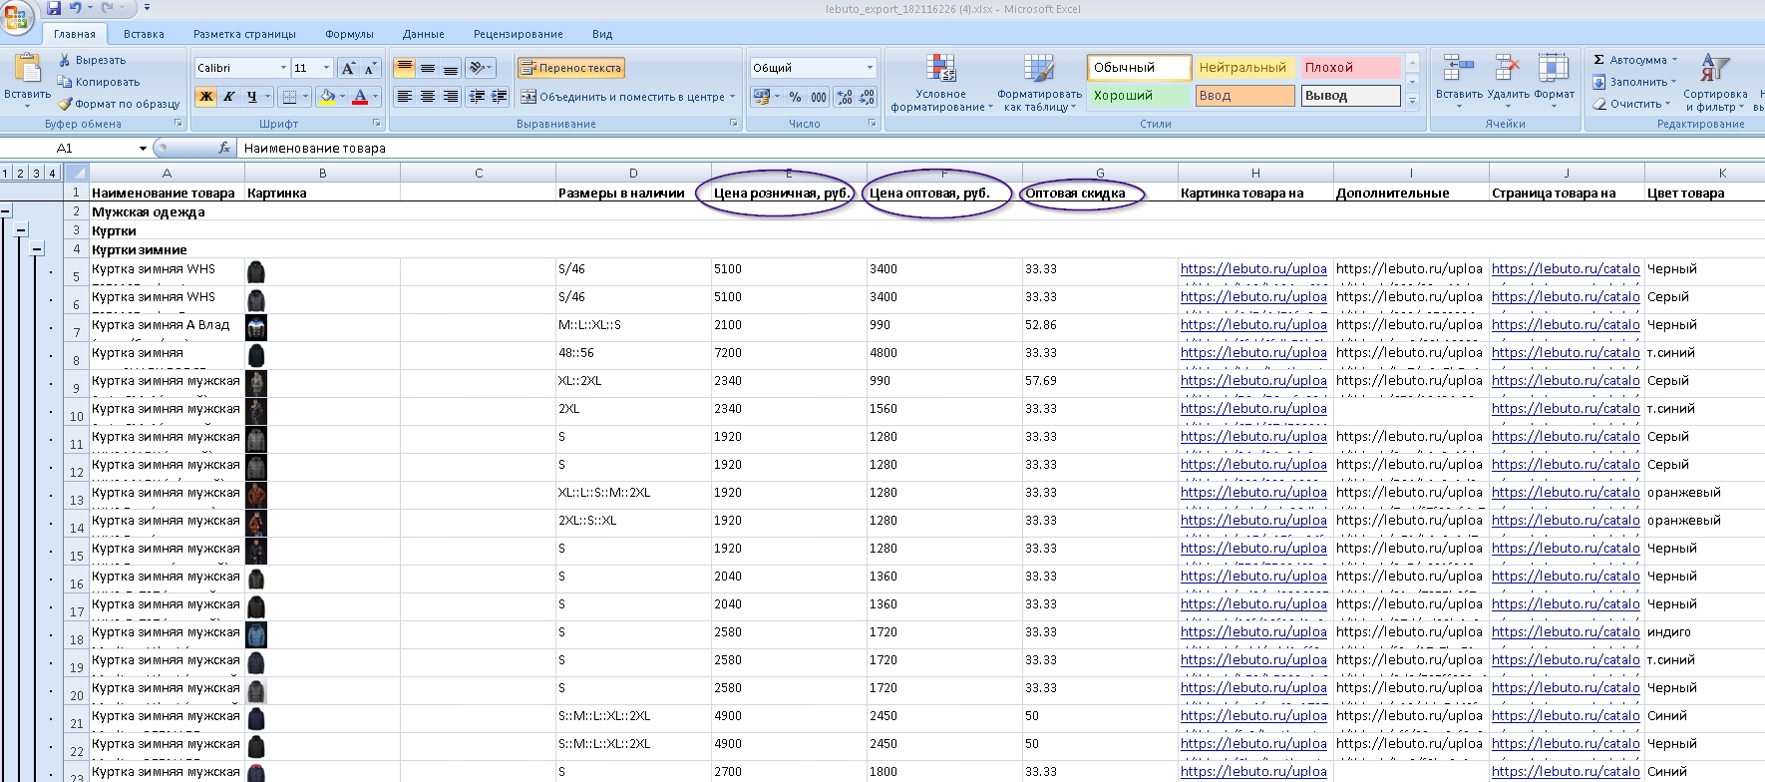Screen dimensions: 1765x782
Task: Open the Calibri font name dropdown
Action: [x=282, y=68]
